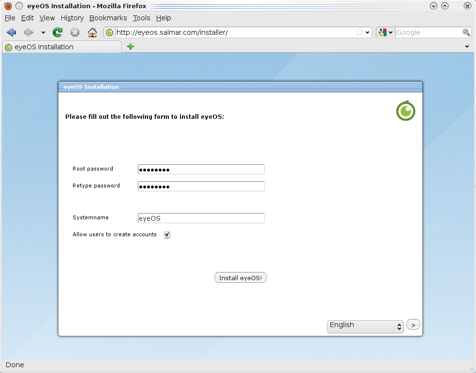The width and height of the screenshot is (476, 373).
Task: Click the round window menu button in title bar
Action: 19,6
